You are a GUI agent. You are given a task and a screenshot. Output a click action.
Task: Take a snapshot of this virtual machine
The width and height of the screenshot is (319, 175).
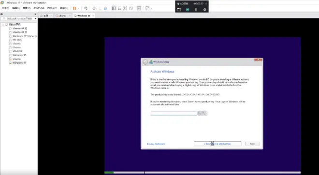tap(94, 8)
